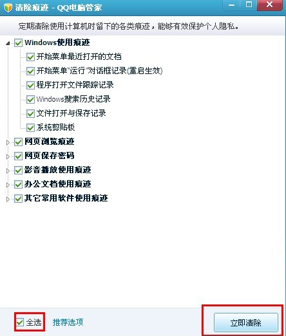This screenshot has width=286, height=336.
Task: Uncheck Windows使用痕迹 category checkbox
Action: 18,42
